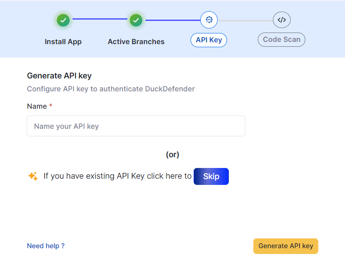Viewport: 345px width, 266px height.
Task: Click the Install App green checkmark icon
Action: coord(63,20)
